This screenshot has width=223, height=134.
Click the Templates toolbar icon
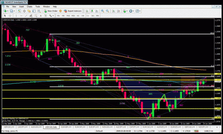point(137,11)
